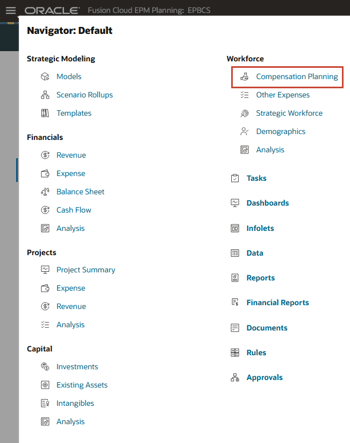Image resolution: width=350 pixels, height=443 pixels.
Task: Click the Rules calculator icon
Action: (235, 353)
